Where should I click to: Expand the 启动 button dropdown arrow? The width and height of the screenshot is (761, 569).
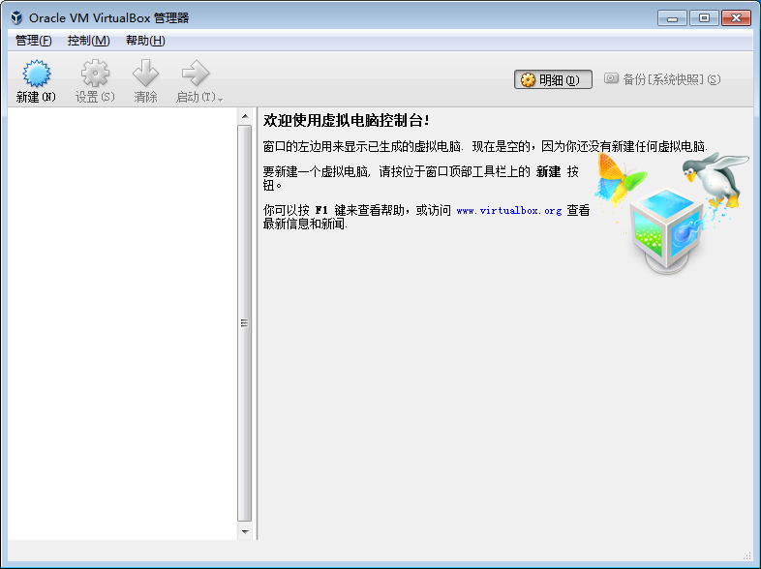(221, 100)
